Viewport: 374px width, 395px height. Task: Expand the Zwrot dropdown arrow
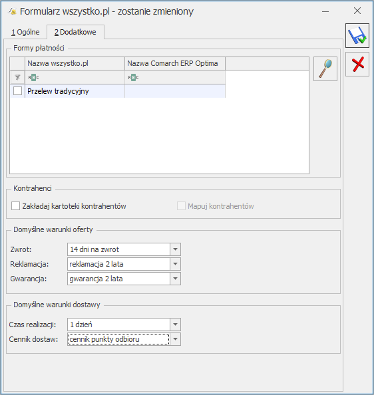pos(176,249)
